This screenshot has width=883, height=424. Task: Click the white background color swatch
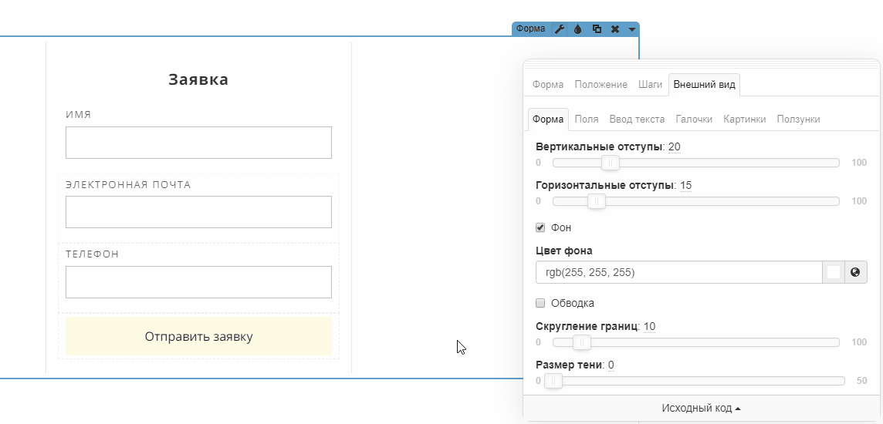(x=834, y=273)
